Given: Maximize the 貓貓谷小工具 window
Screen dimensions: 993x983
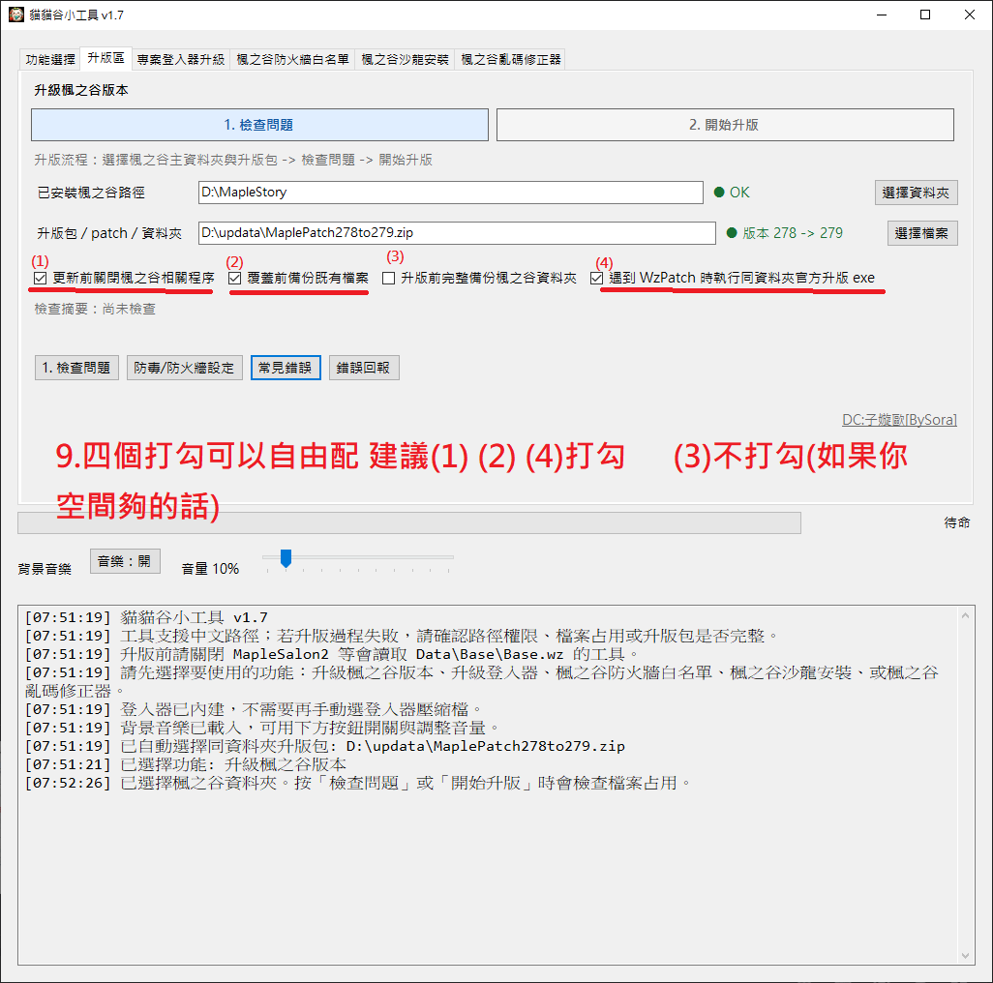Looking at the screenshot, I should (x=925, y=15).
